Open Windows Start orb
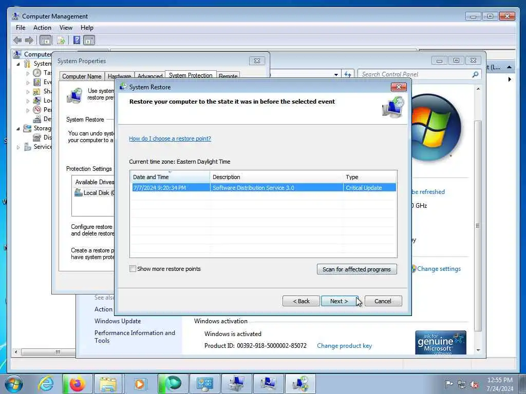Image resolution: width=526 pixels, height=394 pixels. (14, 384)
